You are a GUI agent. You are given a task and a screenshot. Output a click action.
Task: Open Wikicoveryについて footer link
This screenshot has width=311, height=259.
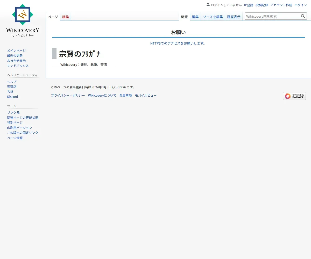click(x=102, y=95)
